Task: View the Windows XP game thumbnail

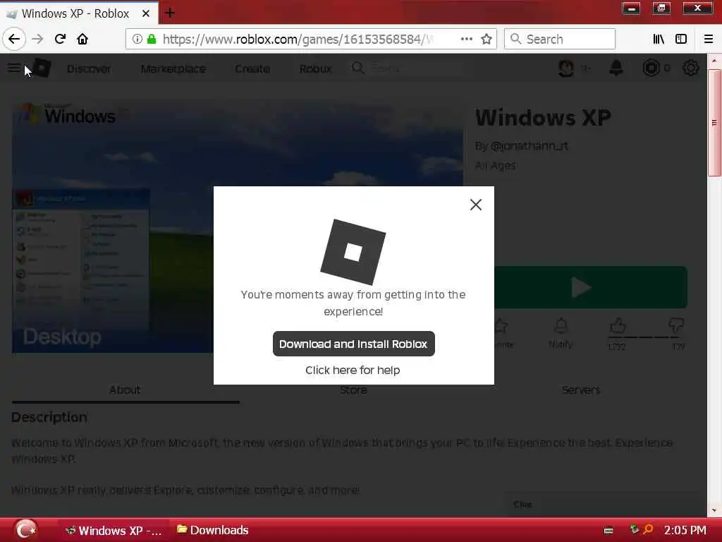Action: 238,226
